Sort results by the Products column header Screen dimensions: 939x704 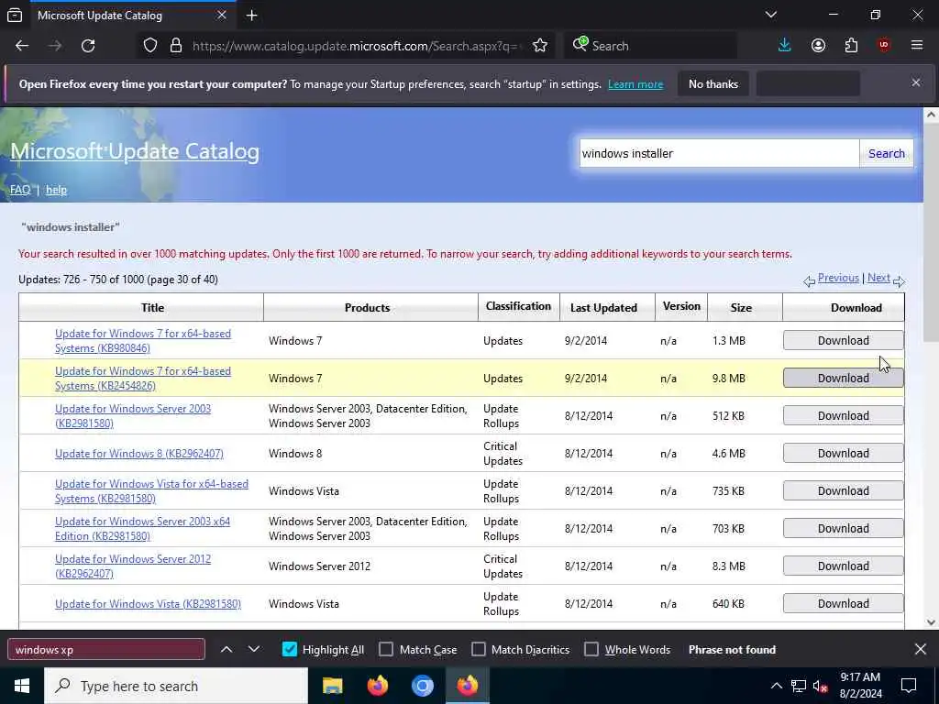coord(367,308)
